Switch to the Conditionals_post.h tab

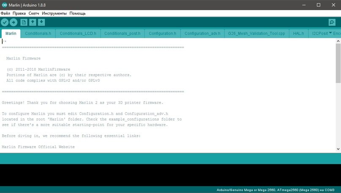(x=122, y=33)
